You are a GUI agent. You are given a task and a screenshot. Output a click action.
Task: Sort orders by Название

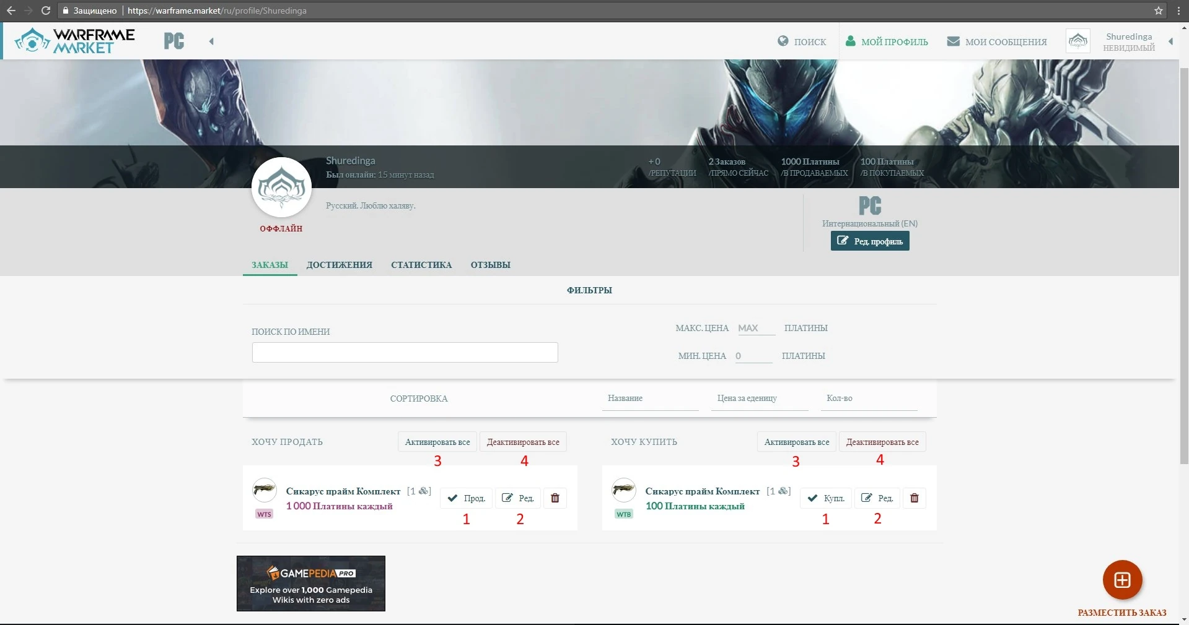tap(650, 399)
